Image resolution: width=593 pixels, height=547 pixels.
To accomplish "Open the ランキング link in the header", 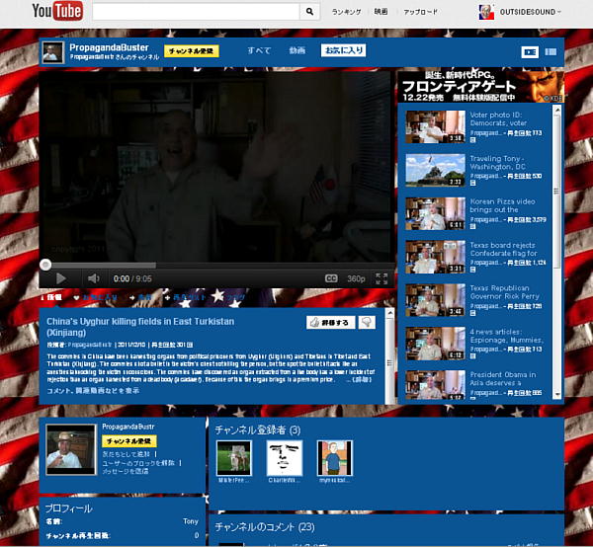I will [346, 12].
